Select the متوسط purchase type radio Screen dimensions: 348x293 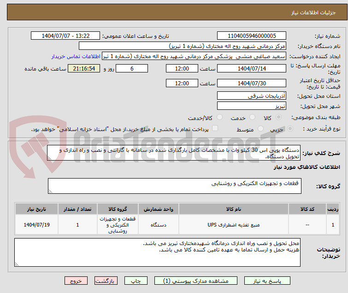click(260, 129)
